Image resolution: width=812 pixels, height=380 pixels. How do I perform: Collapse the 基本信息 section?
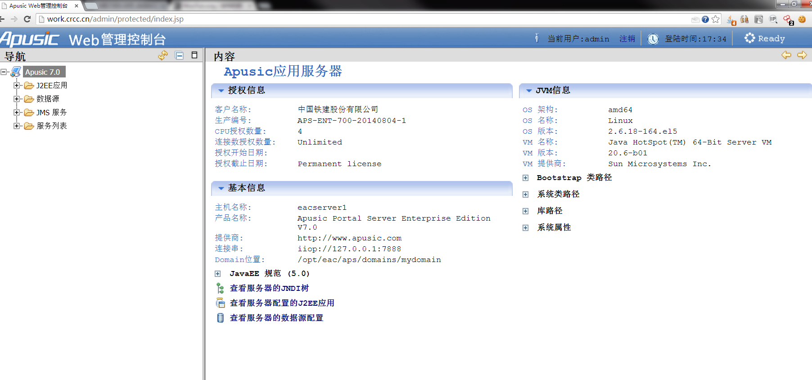tap(221, 188)
